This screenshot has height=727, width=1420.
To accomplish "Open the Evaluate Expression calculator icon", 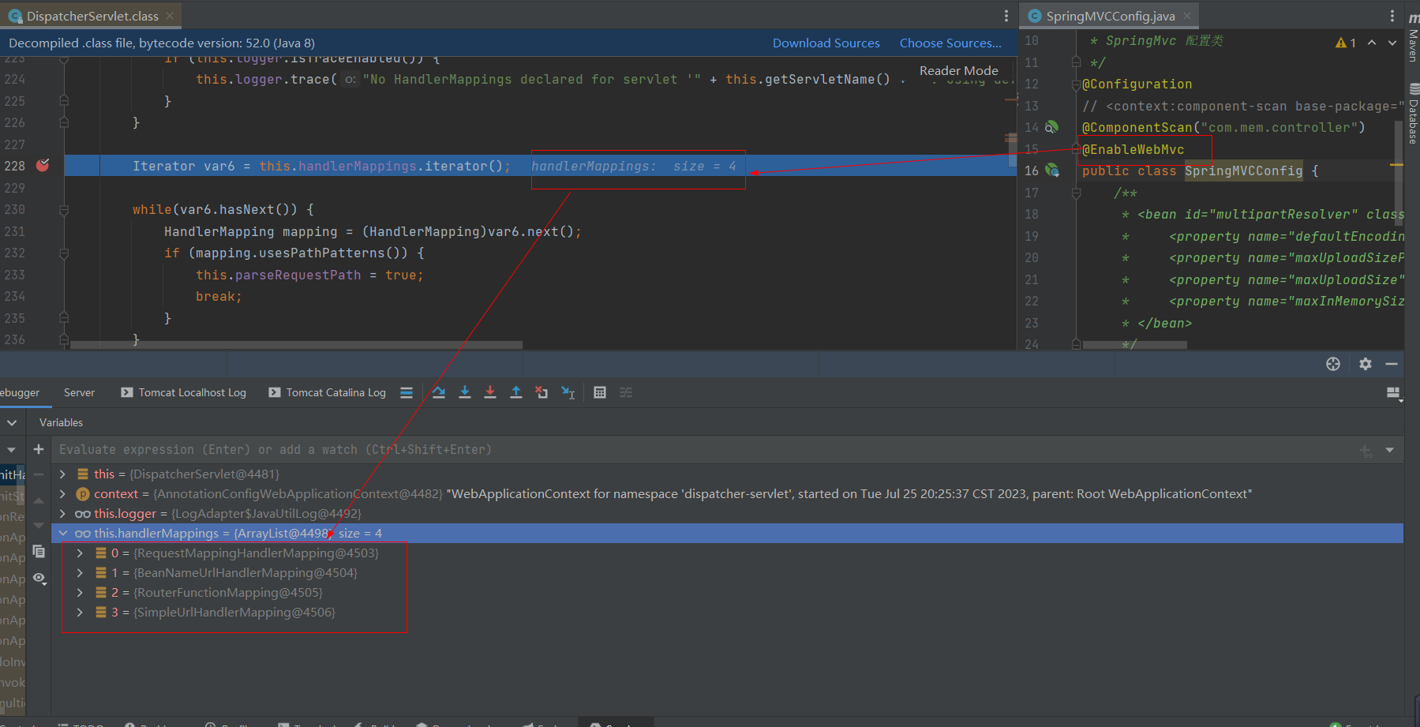I will point(600,392).
